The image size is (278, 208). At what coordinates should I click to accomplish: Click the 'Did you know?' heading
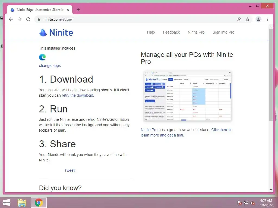pos(60,188)
